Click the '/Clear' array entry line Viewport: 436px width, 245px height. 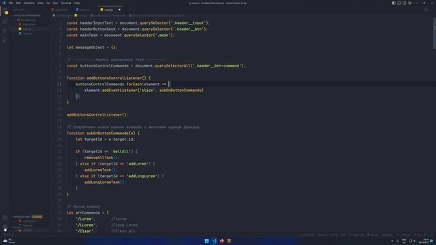pyautogui.click(x=106, y=231)
